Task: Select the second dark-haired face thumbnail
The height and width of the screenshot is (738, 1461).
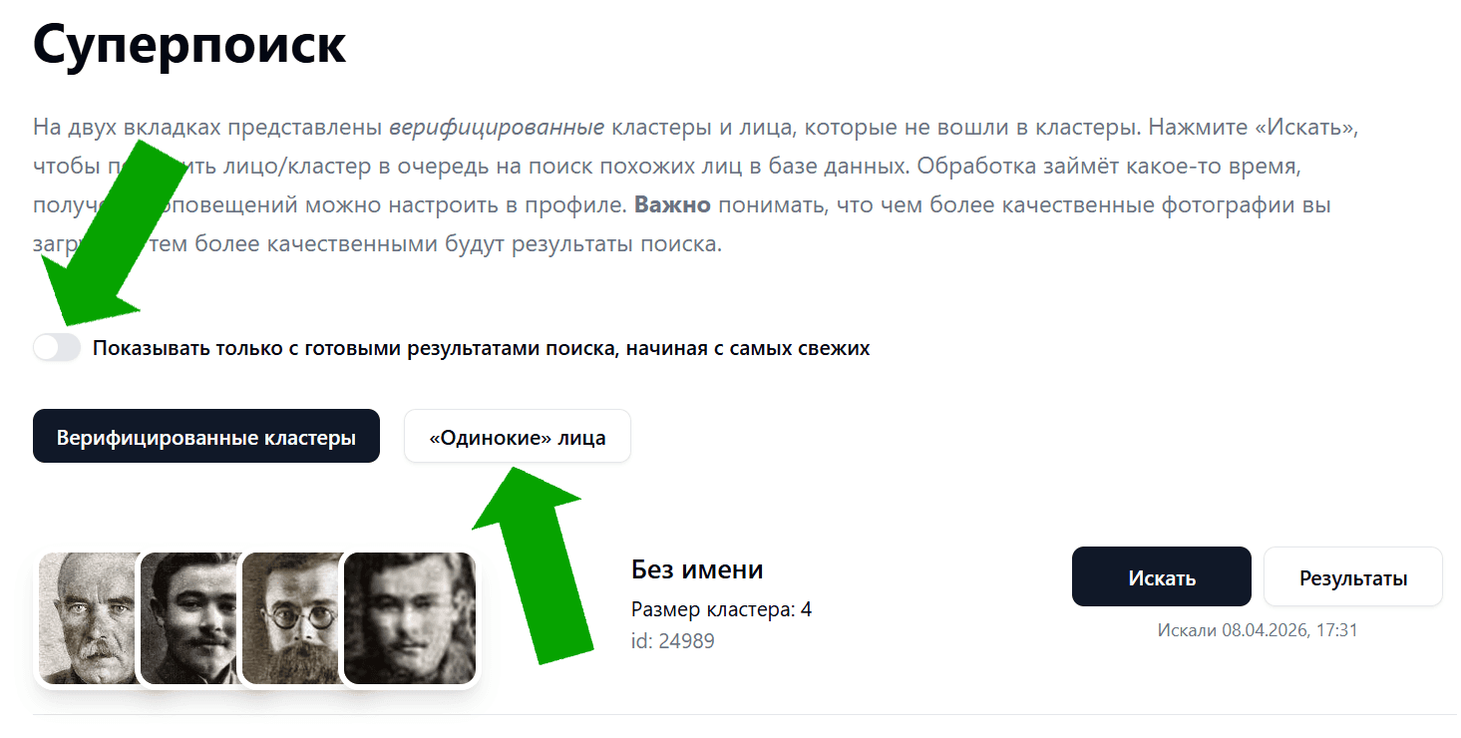Action: pyautogui.click(x=189, y=618)
